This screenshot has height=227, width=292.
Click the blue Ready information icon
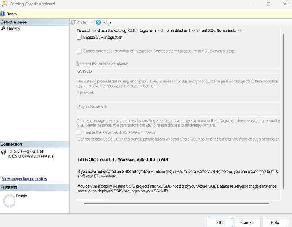[4, 13]
